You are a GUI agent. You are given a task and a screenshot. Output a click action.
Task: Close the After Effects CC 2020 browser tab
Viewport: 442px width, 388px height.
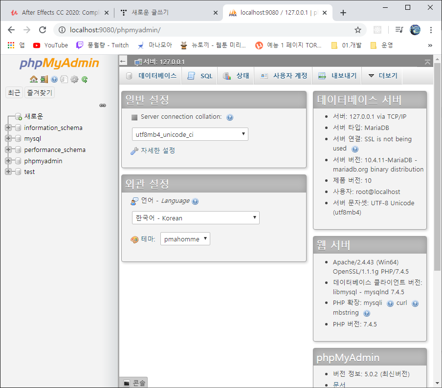coord(107,13)
